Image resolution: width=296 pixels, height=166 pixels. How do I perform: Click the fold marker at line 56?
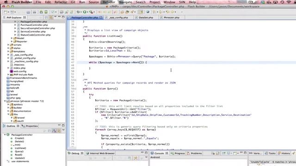tap(75, 89)
